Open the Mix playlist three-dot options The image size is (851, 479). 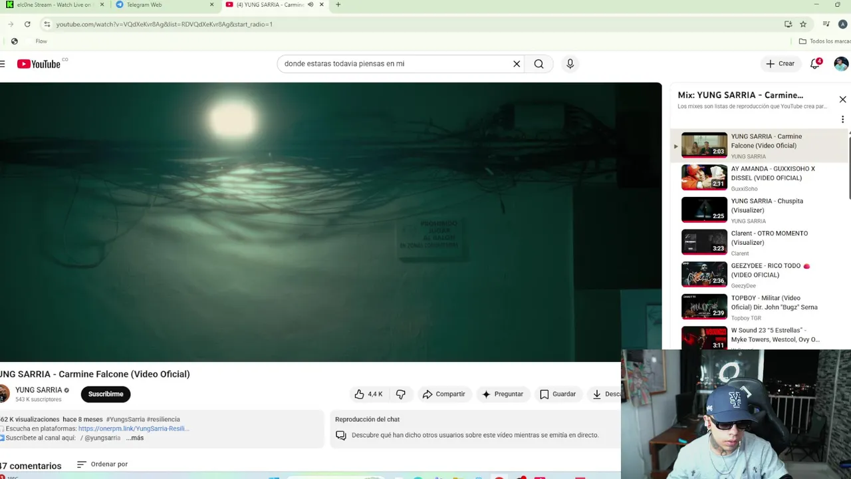(842, 120)
